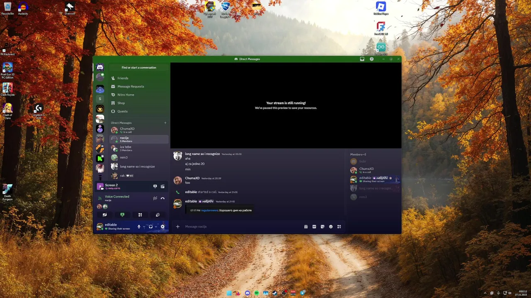531x298 pixels.
Task: Deafen using the headphones button
Action: [151, 226]
